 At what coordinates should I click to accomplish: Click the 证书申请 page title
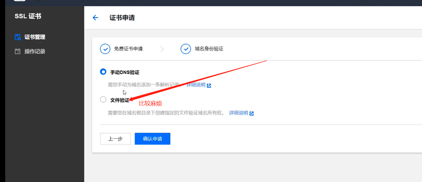122,18
